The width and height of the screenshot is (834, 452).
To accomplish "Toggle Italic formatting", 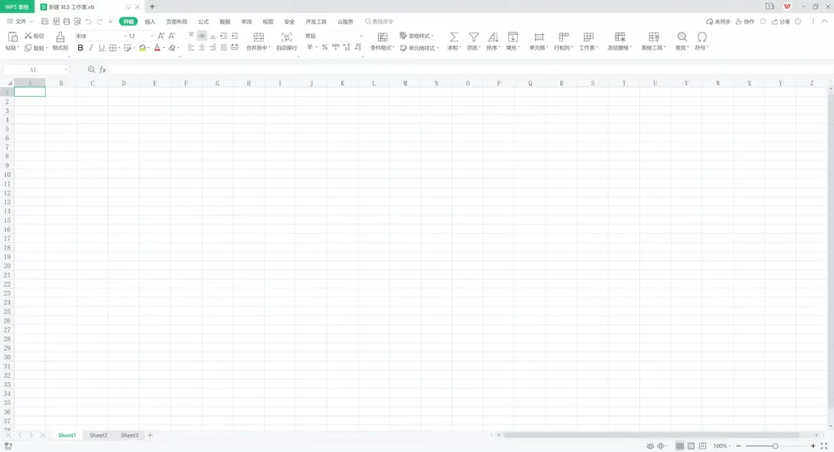I will click(91, 48).
